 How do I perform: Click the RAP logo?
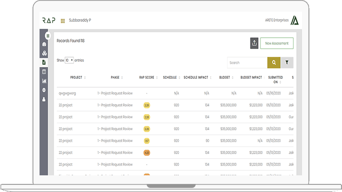[x=49, y=20]
